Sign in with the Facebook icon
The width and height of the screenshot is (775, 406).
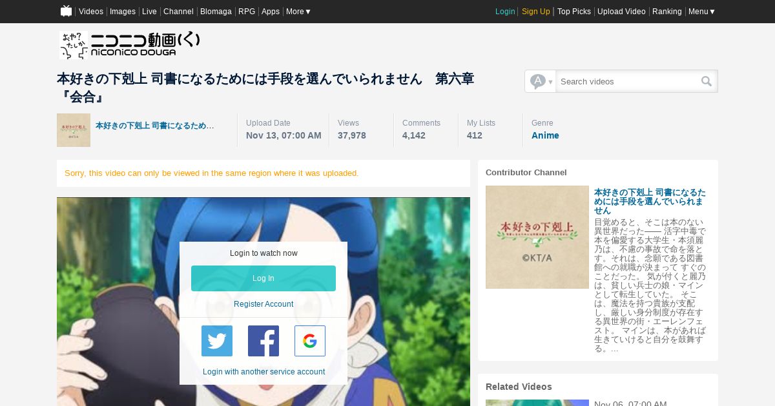pyautogui.click(x=263, y=341)
